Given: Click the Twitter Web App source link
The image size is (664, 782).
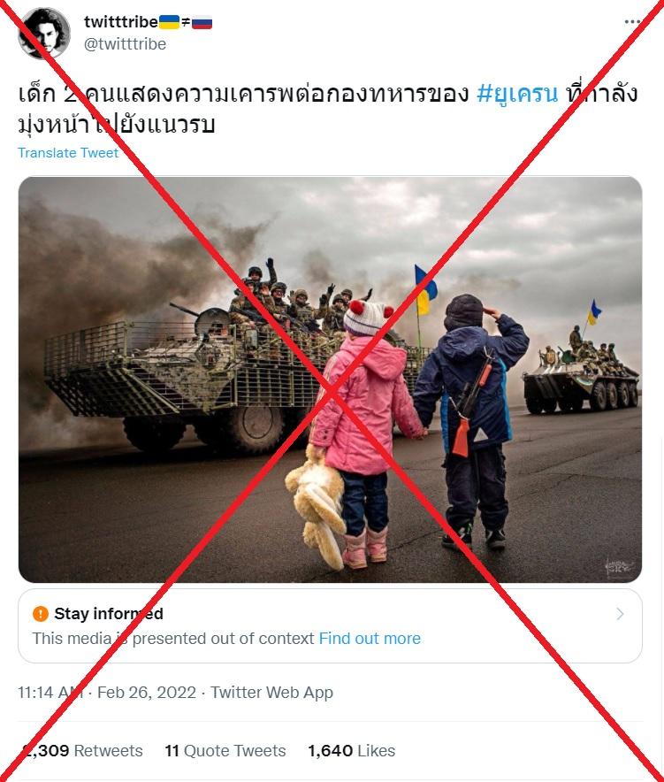Looking at the screenshot, I should (x=271, y=693).
